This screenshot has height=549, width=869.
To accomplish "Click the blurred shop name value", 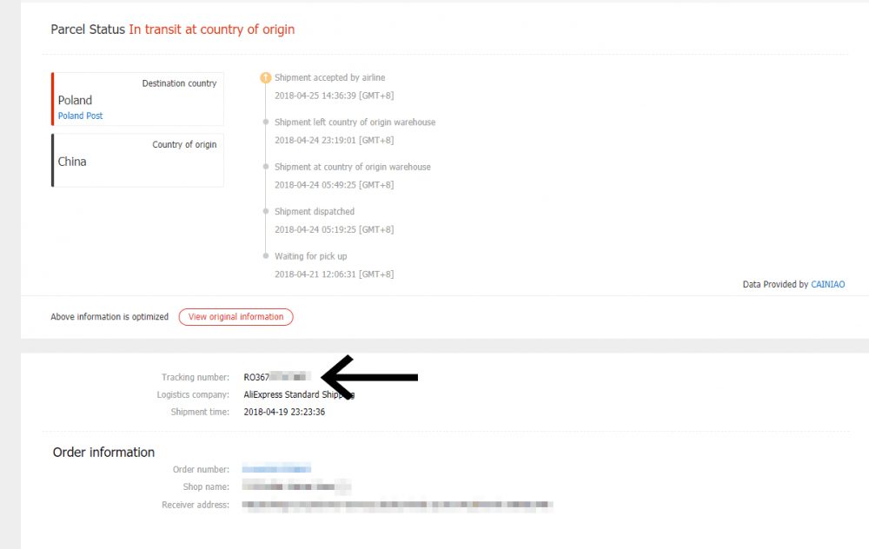I will point(296,486).
